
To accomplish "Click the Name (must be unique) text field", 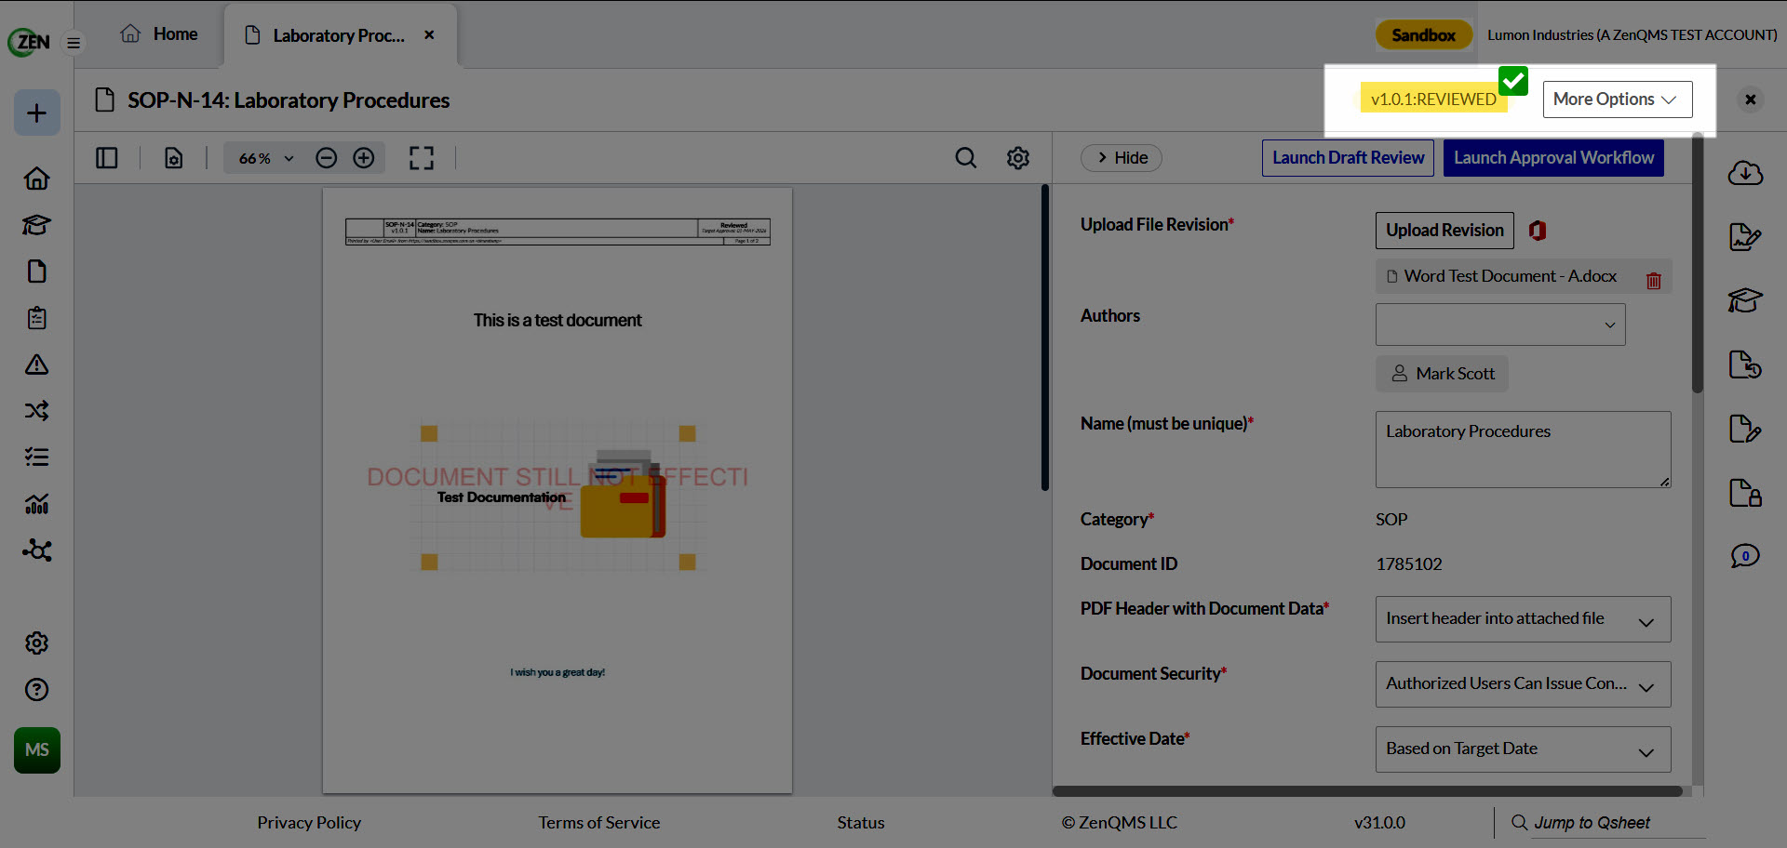I will (1523, 450).
